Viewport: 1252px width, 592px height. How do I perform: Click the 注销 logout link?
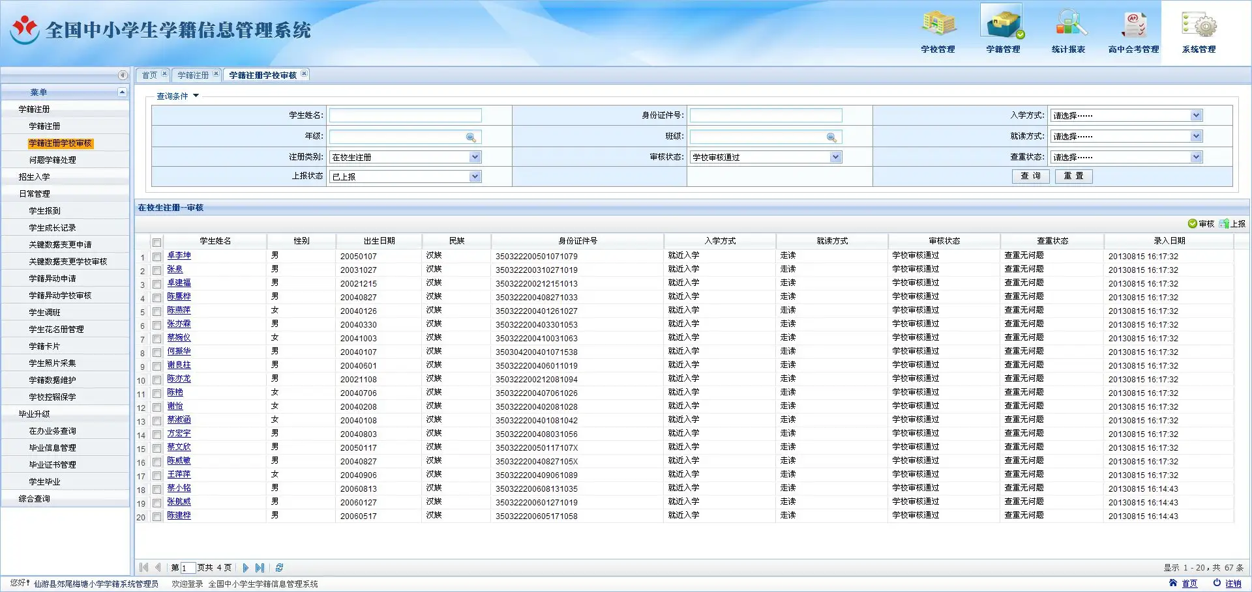(1233, 584)
